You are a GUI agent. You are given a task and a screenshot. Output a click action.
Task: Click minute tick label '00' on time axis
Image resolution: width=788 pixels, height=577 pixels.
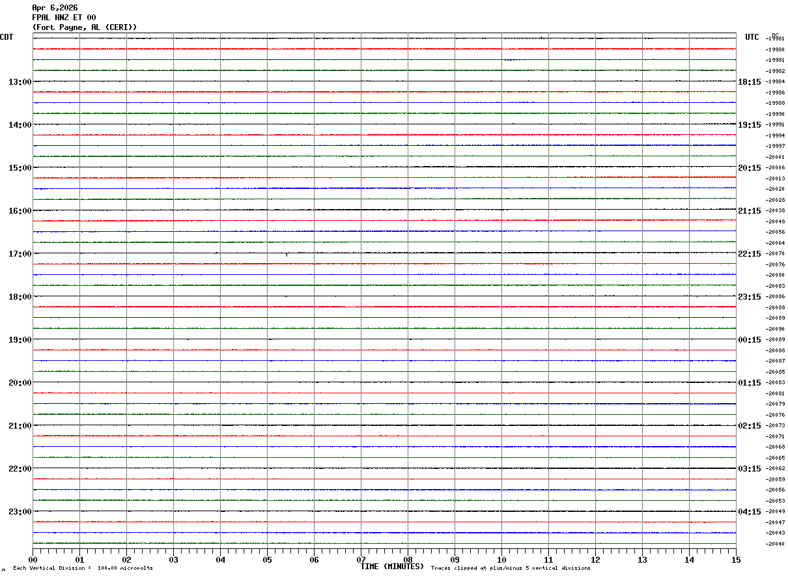pos(33,559)
